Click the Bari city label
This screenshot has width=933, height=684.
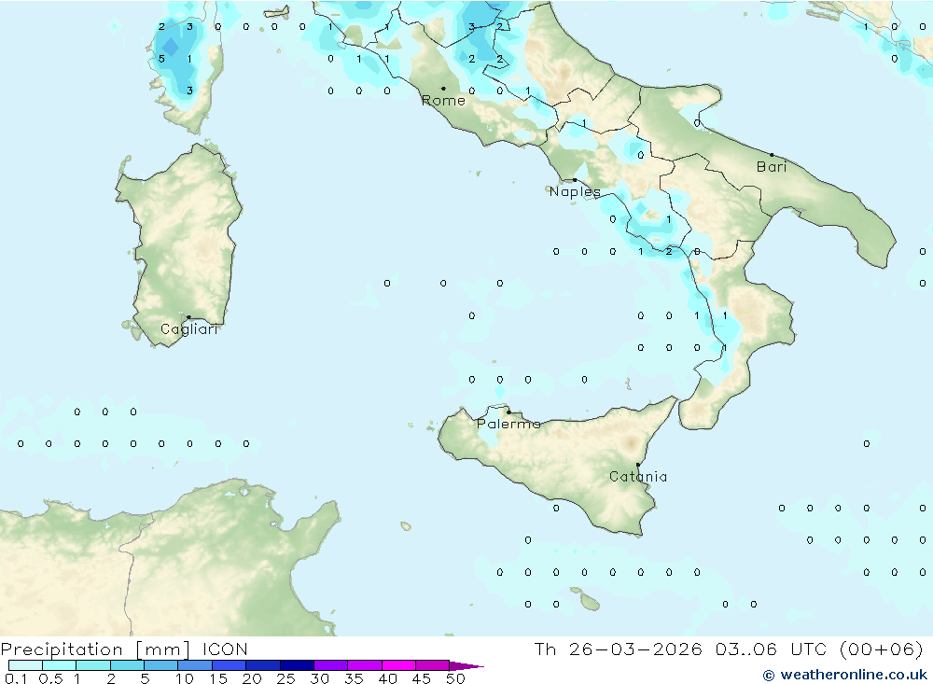(772, 167)
